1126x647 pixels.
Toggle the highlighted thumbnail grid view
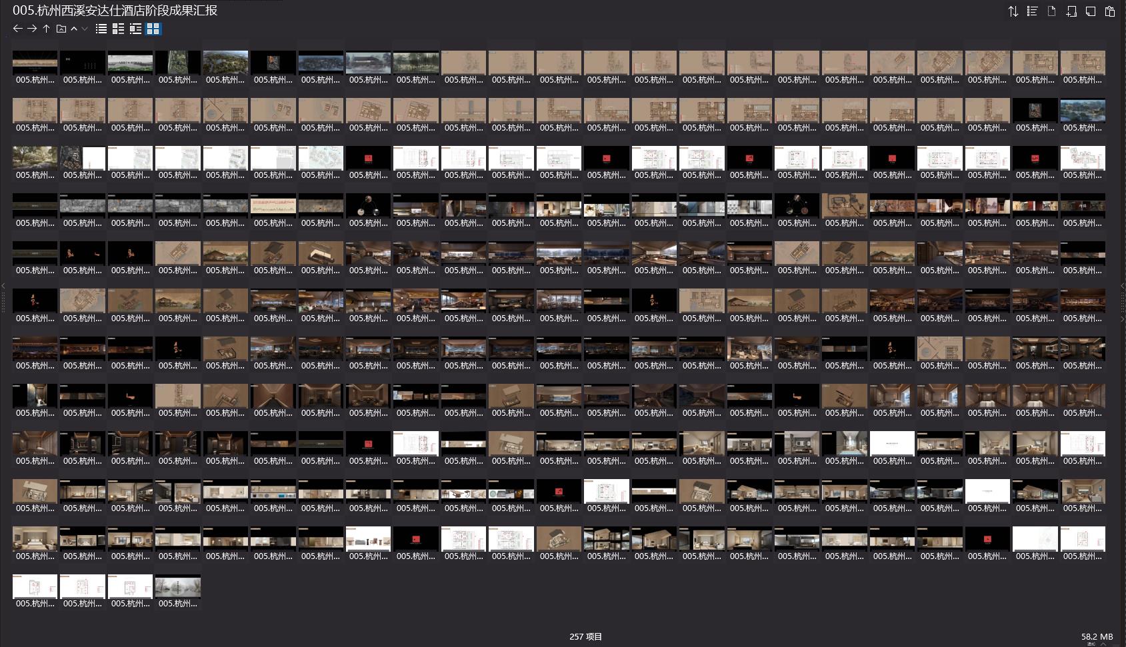tap(153, 29)
